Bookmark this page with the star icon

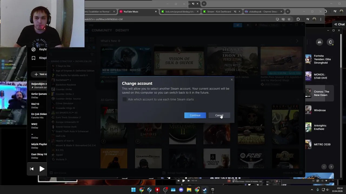pyautogui.click(x=289, y=19)
